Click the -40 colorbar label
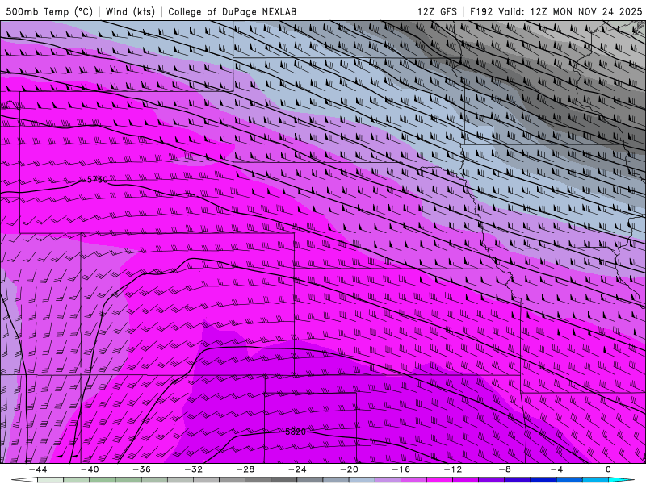The image size is (646, 484). 90,469
